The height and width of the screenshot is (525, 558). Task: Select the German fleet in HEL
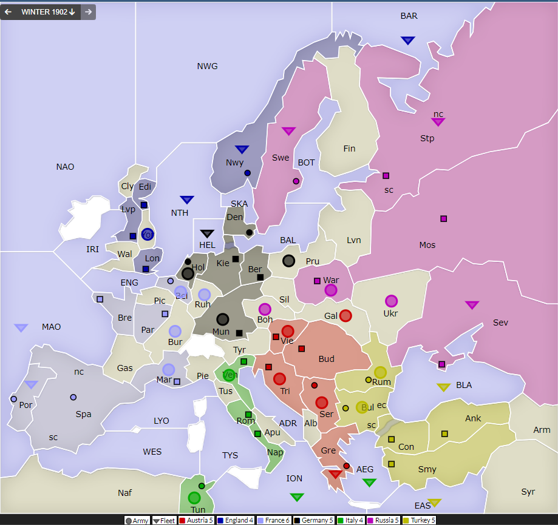click(x=207, y=234)
